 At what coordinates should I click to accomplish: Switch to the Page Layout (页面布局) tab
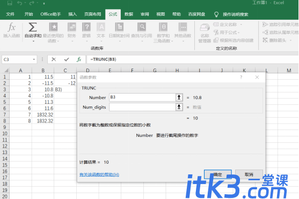coord(93,14)
